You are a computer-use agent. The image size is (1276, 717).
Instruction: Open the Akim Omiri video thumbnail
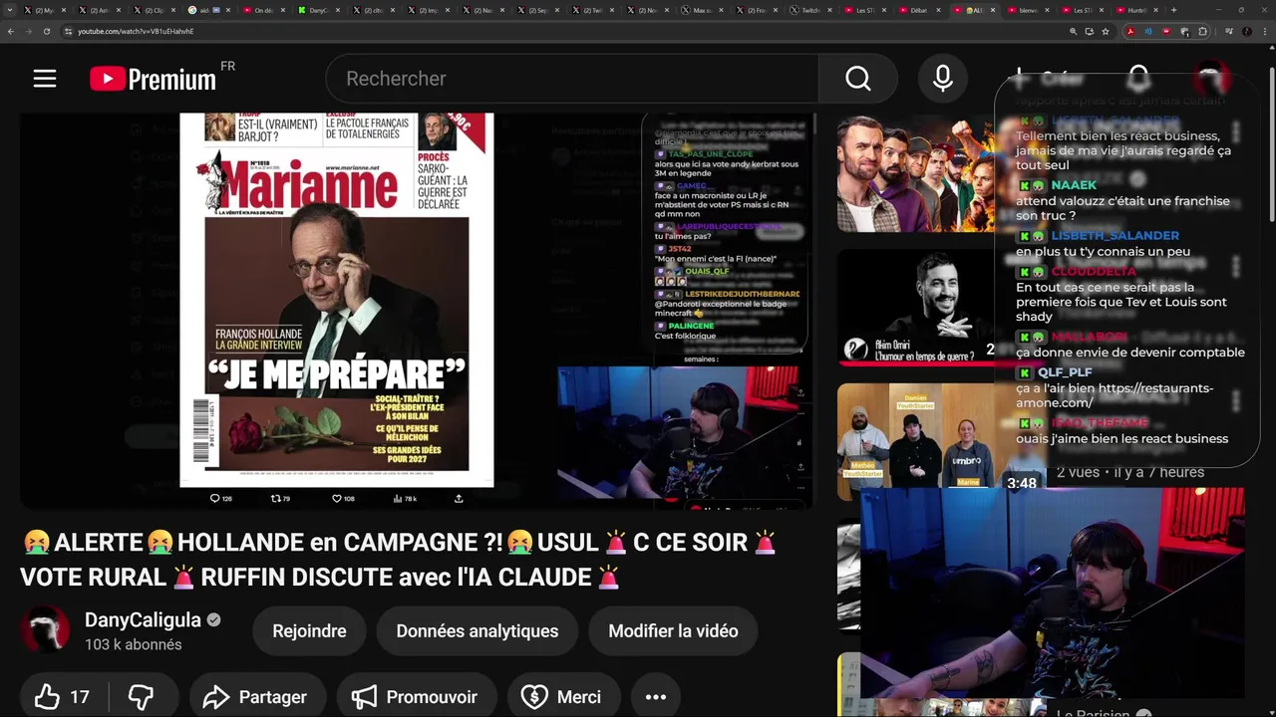(x=917, y=308)
